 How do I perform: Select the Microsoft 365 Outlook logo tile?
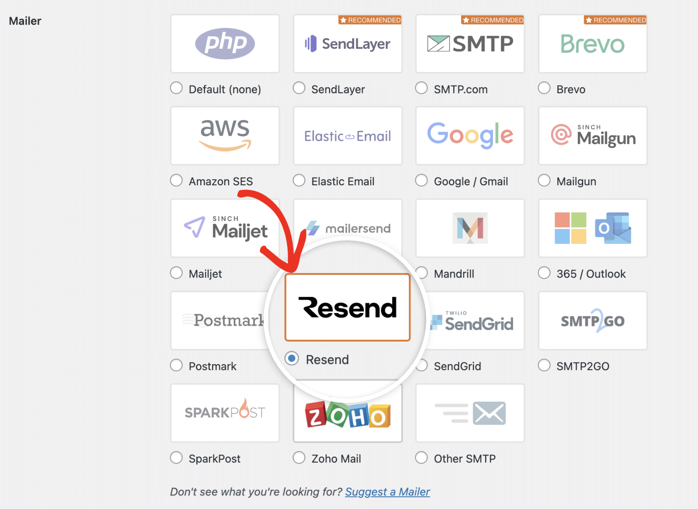click(592, 228)
